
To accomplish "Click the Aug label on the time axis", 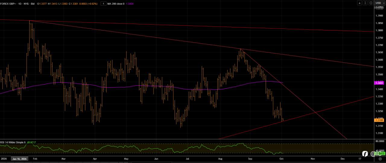I will 220,158.
